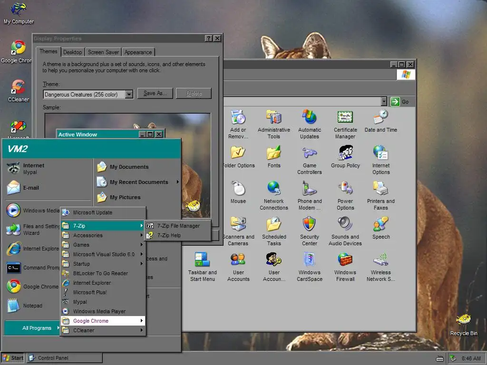Open Security Center icon
This screenshot has width=487, height=365.
point(309,231)
